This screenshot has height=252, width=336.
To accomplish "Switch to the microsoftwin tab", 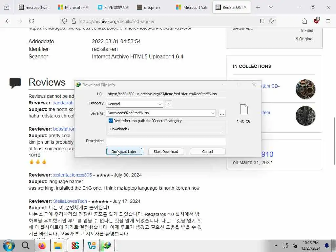I will (x=34, y=7).
